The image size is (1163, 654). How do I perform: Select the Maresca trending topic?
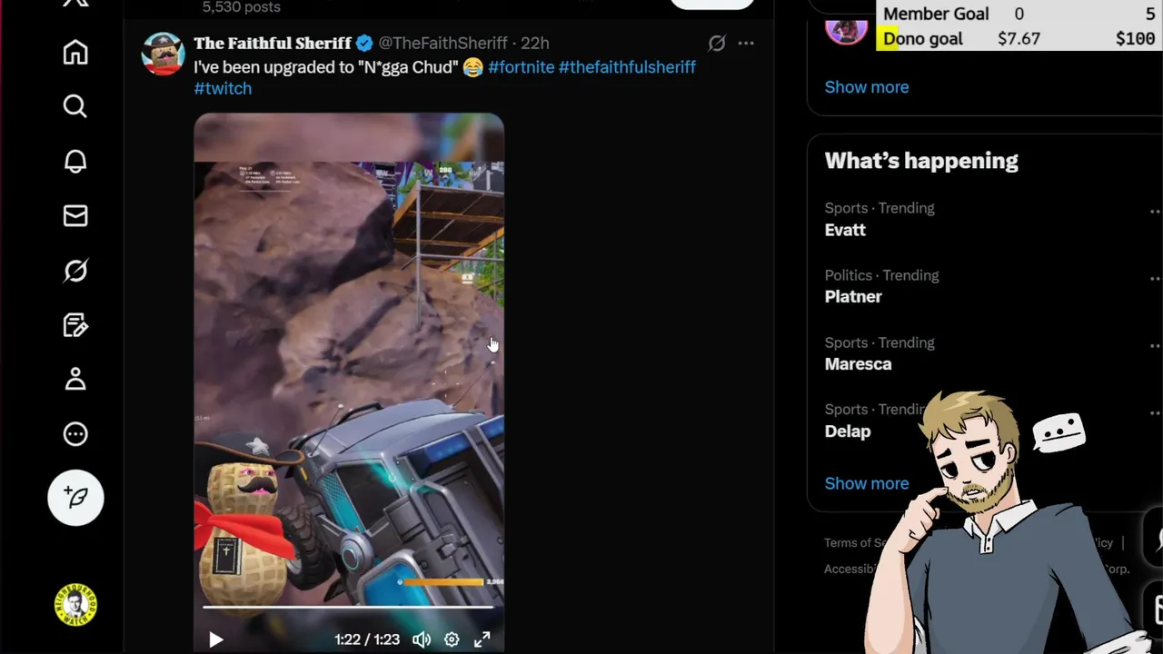[858, 363]
